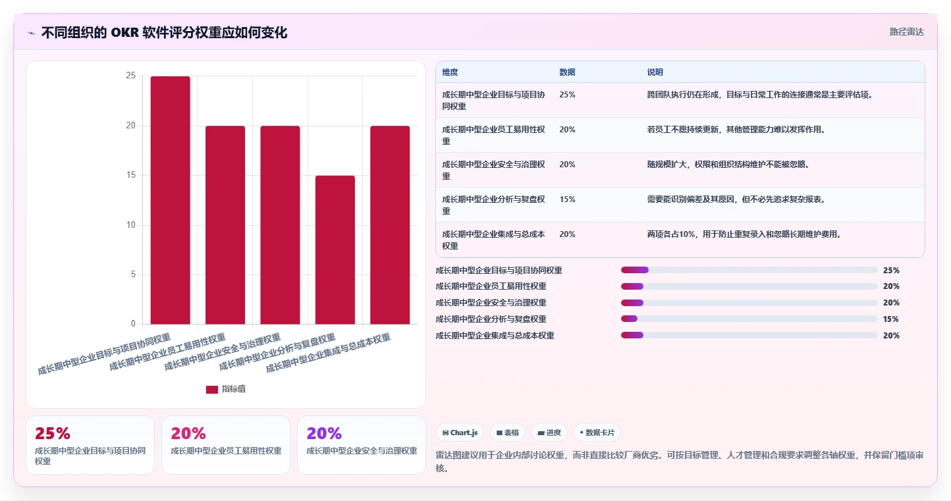Screen dimensions: 951x501
Task: Click the description starting 两项各占10%
Action: (744, 234)
